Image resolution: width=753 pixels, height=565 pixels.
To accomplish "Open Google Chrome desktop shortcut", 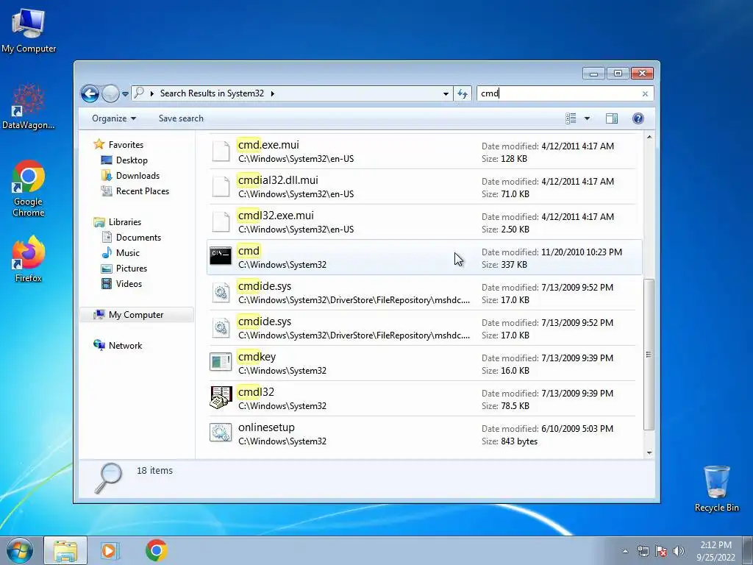I will pos(29,188).
